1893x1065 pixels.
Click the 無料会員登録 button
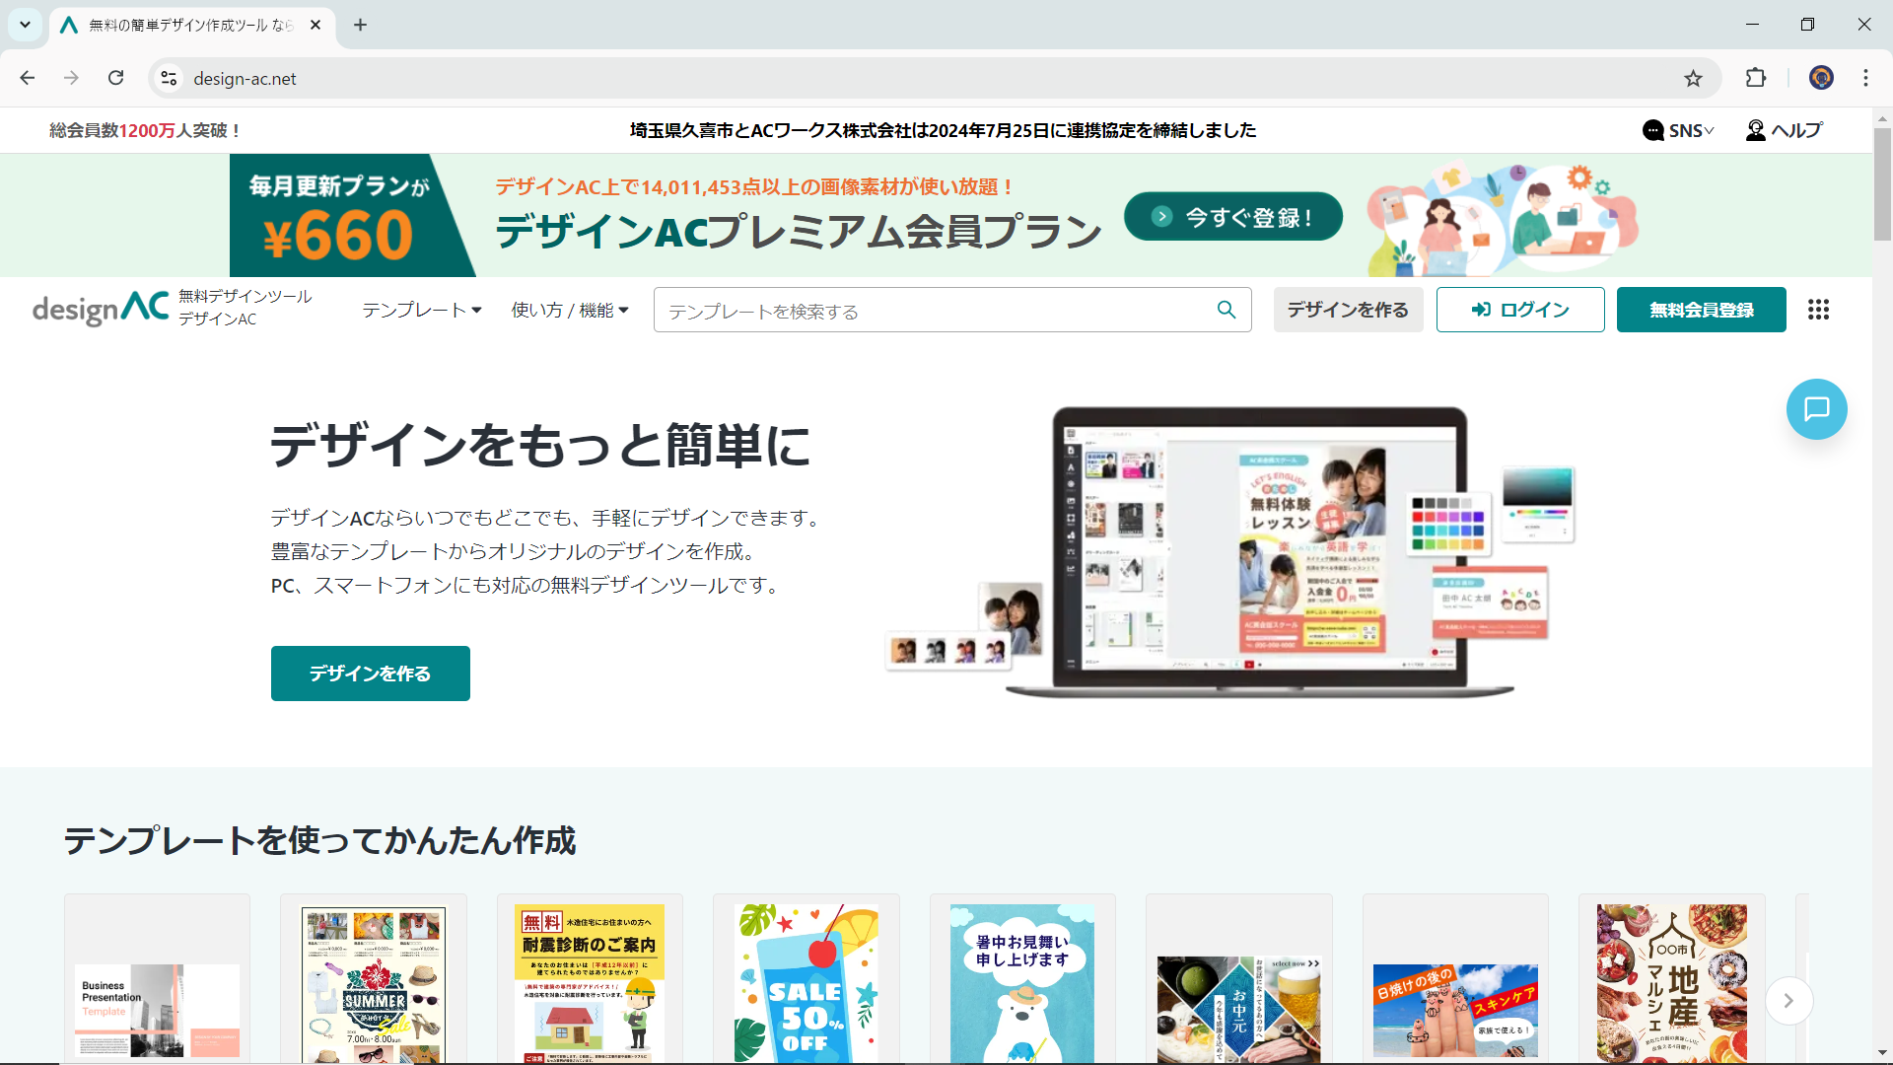click(x=1702, y=310)
